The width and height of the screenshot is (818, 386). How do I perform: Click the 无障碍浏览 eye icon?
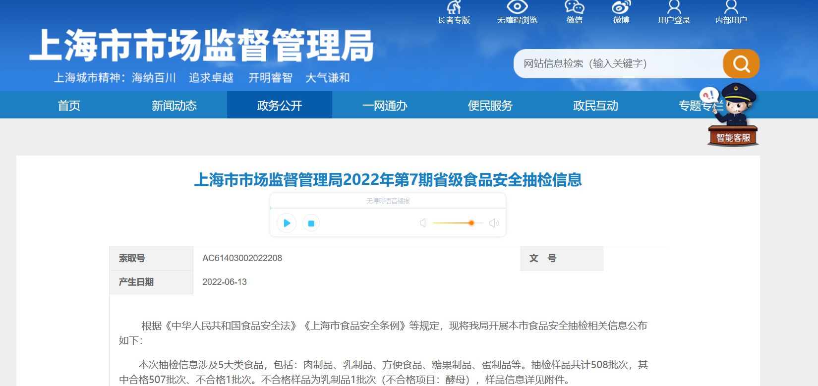(x=517, y=7)
